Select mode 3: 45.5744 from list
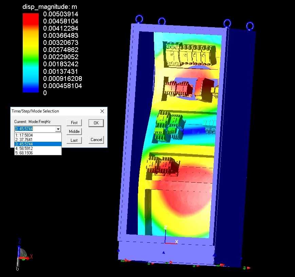The image size is (295, 277). [38, 144]
